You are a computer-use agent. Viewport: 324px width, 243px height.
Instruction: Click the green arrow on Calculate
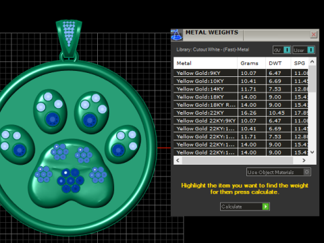tap(266, 207)
